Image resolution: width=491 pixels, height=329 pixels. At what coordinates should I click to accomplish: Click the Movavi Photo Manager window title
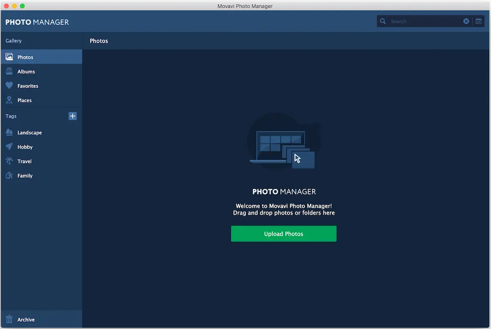pos(245,6)
